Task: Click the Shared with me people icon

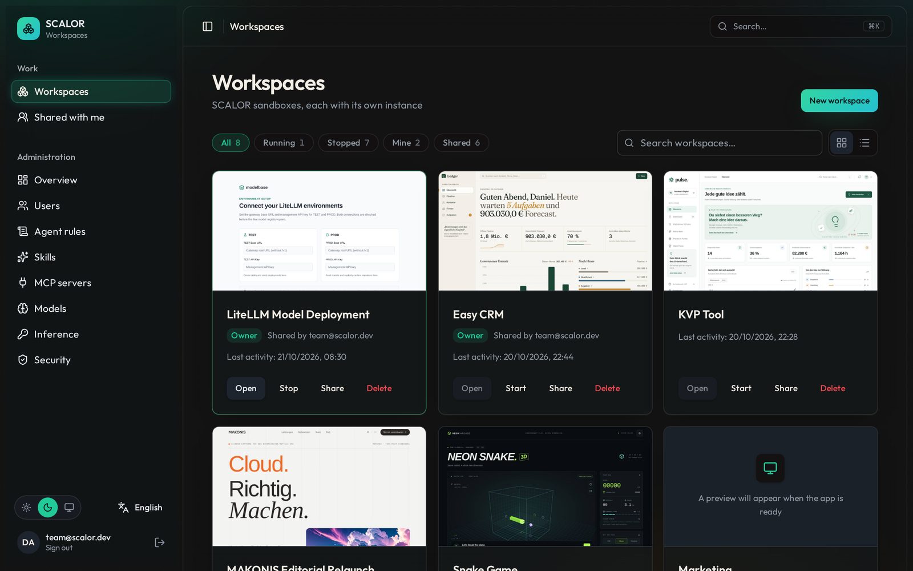Action: [x=23, y=117]
